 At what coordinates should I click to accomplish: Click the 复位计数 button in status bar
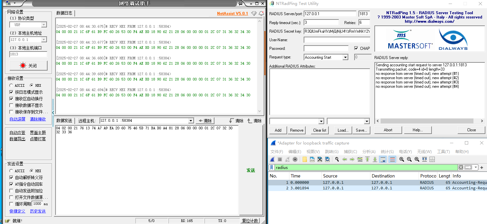pos(250,221)
